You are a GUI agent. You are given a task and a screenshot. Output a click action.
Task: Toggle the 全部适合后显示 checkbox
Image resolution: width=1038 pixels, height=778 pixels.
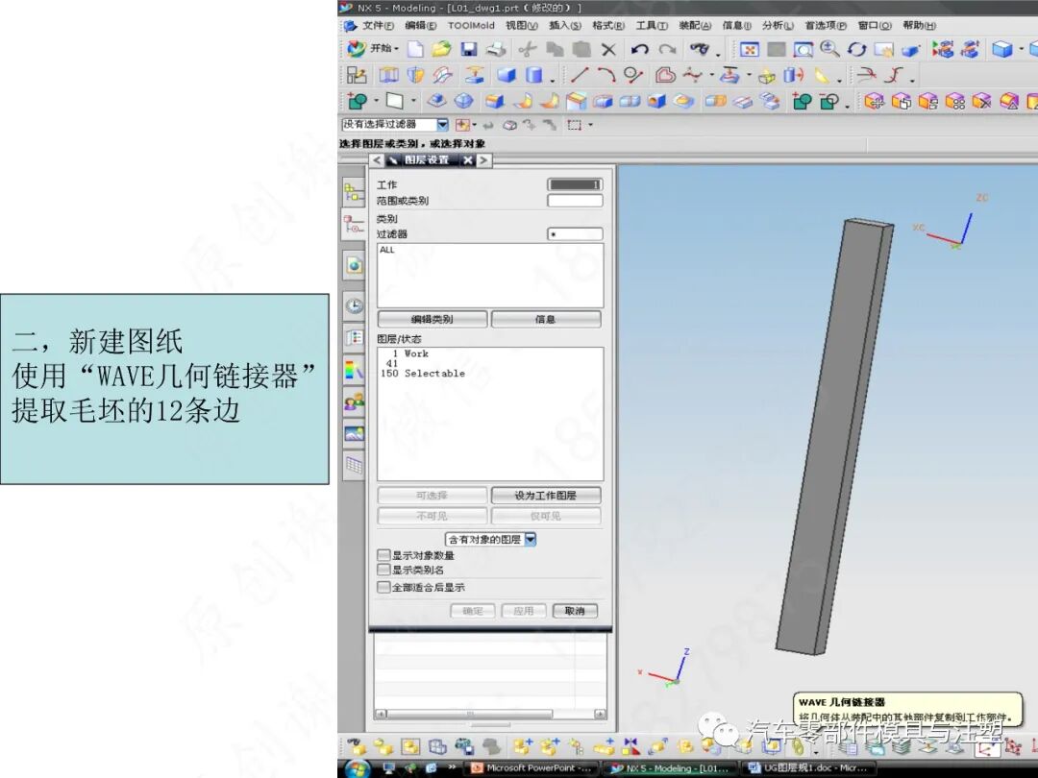tap(383, 587)
